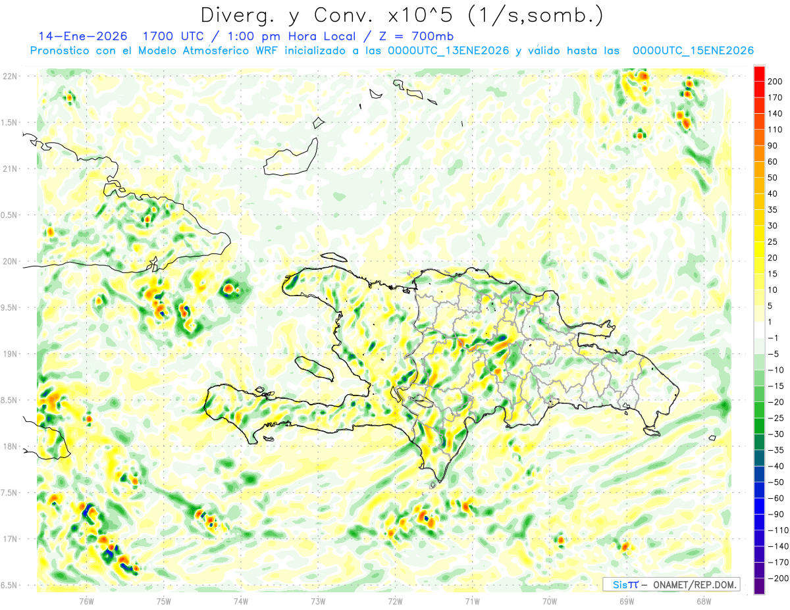Click the legend band between 1 and -1
This screenshot has width=790, height=610.
(x=759, y=330)
